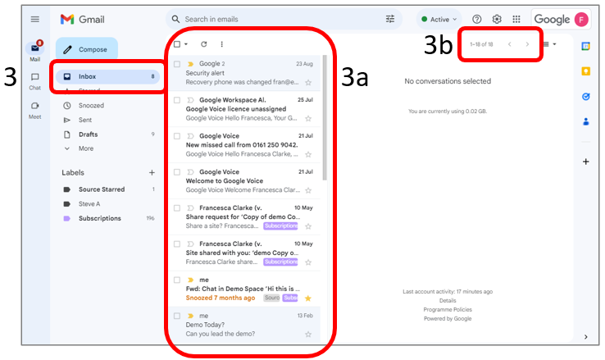The image size is (605, 360).
Task: Star the Security alert email
Action: click(x=308, y=82)
